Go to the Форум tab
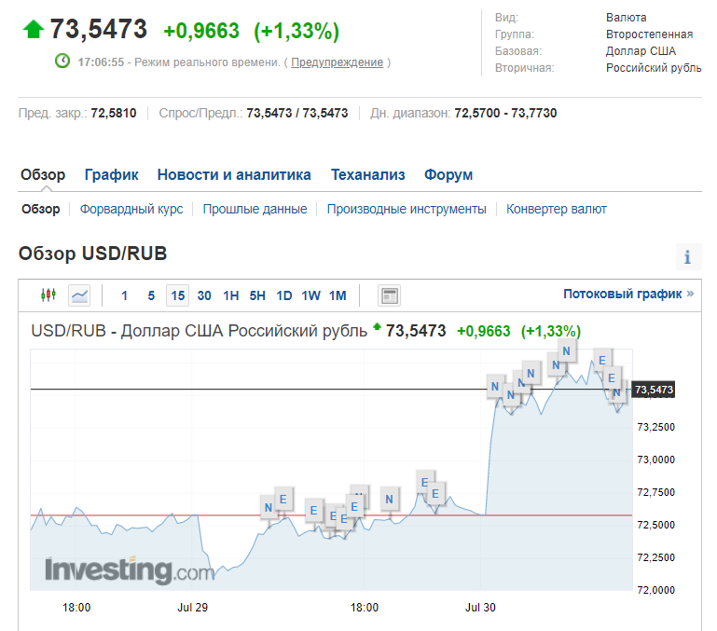The width and height of the screenshot is (717, 631). tap(448, 174)
